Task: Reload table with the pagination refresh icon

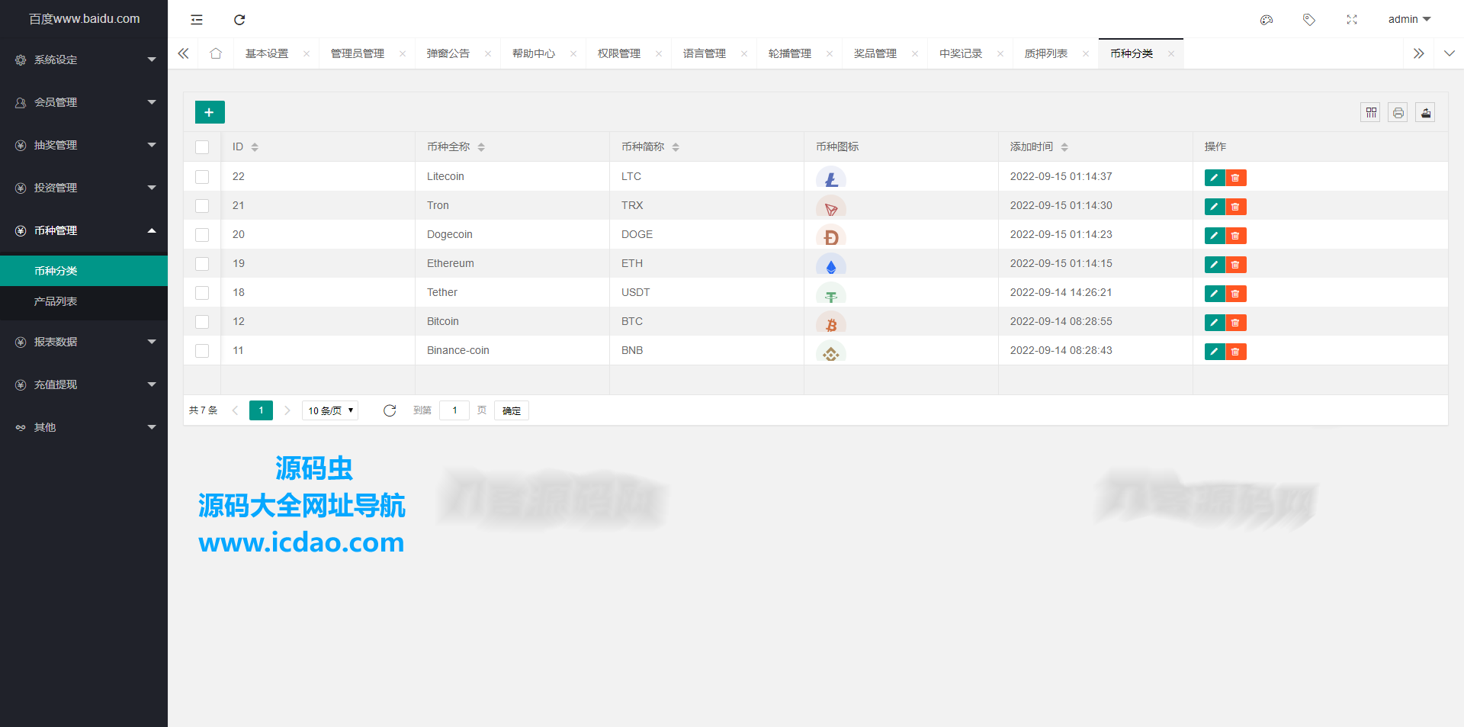Action: [x=390, y=410]
